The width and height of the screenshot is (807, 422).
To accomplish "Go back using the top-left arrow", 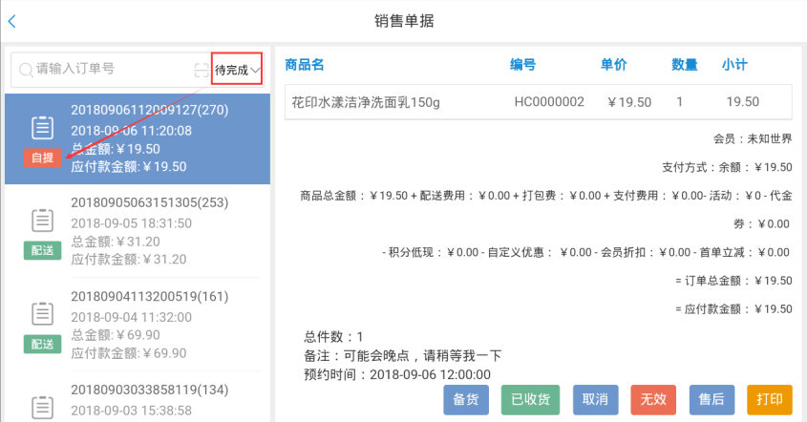I will point(12,21).
